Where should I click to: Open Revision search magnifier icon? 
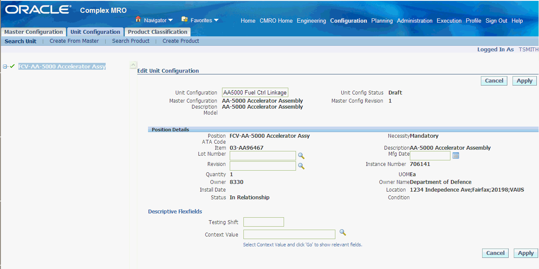(x=301, y=166)
